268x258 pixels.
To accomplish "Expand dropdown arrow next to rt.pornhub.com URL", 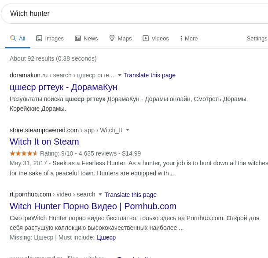I will tap(100, 194).
